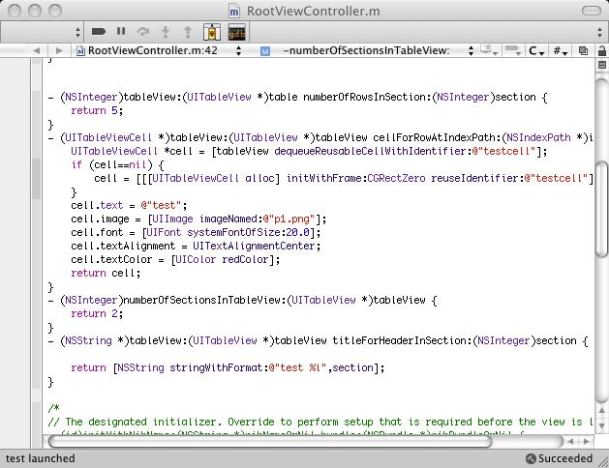Click the vertical scrollbar up arrow
The height and width of the screenshot is (468, 609).
(602, 411)
